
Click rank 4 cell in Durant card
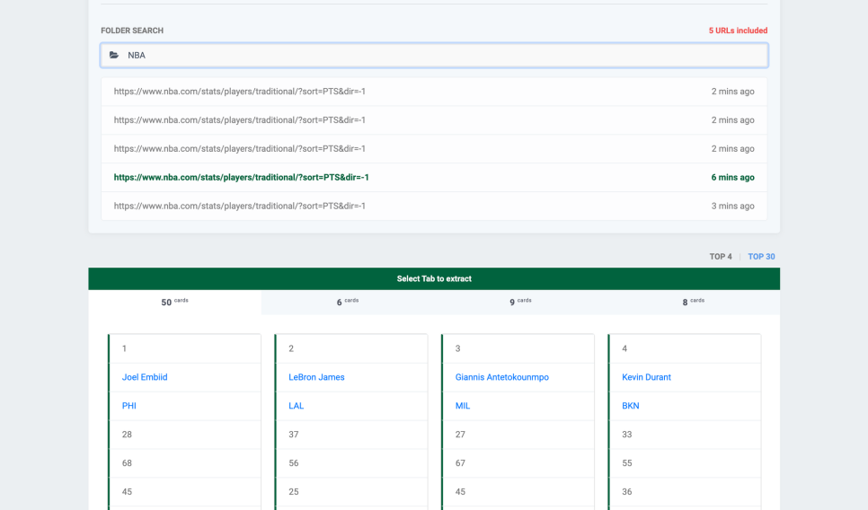click(685, 348)
